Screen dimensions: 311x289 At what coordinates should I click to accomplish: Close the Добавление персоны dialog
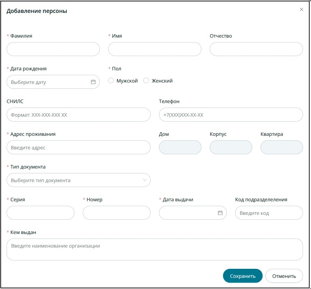pos(302,10)
